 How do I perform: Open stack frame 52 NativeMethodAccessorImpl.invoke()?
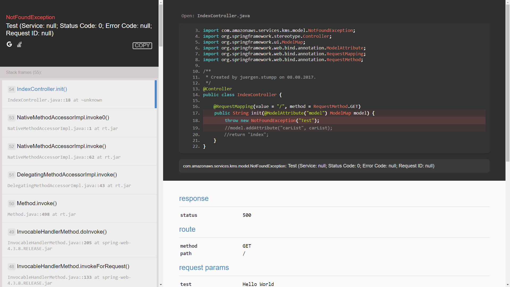pos(61,146)
